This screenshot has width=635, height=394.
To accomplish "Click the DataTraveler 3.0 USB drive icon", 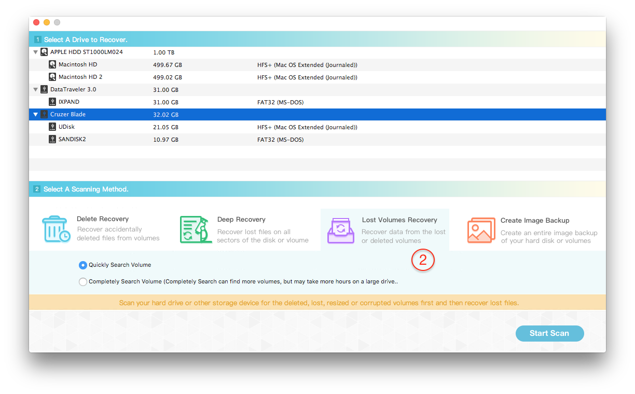I will point(44,90).
